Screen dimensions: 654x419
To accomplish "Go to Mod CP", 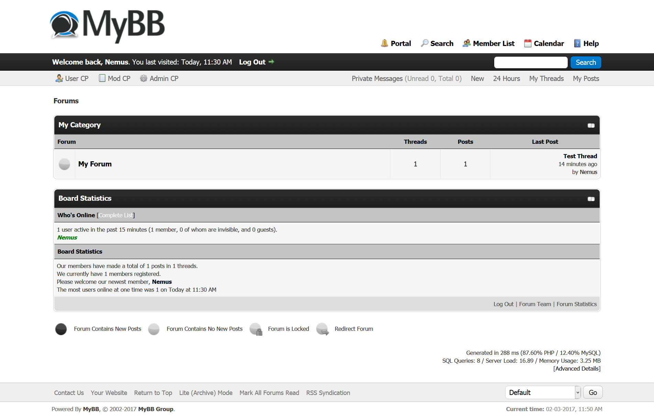I will pos(119,78).
